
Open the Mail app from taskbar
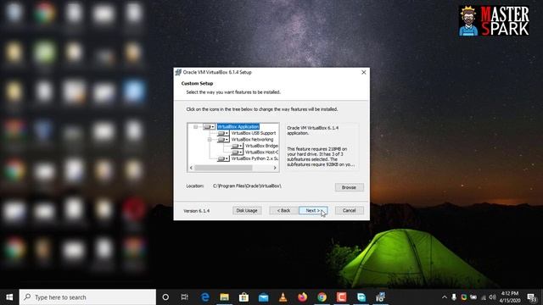(264, 297)
